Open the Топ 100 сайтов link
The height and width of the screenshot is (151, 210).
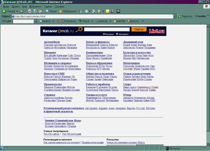tap(51, 134)
